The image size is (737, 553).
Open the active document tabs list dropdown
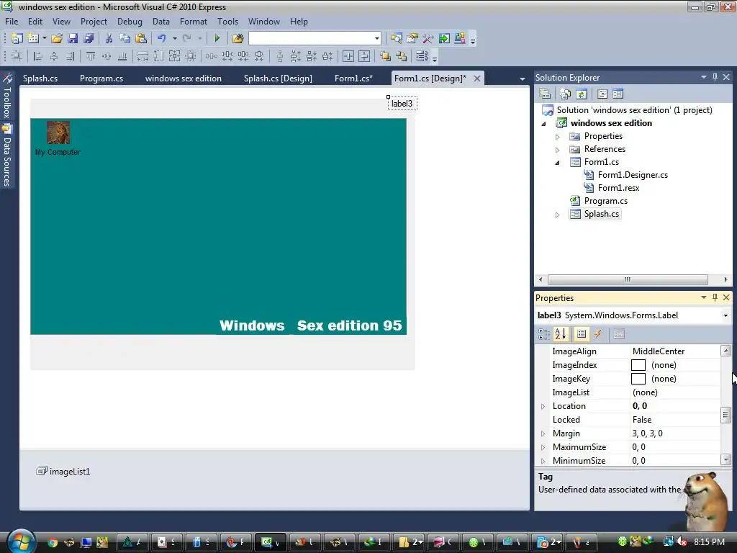[x=523, y=79]
